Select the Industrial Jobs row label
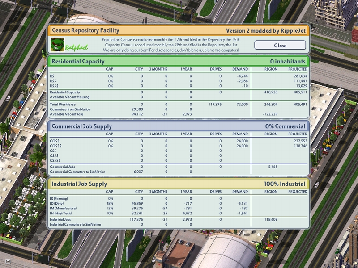Viewport: 358px width, 268px height. [x=60, y=219]
